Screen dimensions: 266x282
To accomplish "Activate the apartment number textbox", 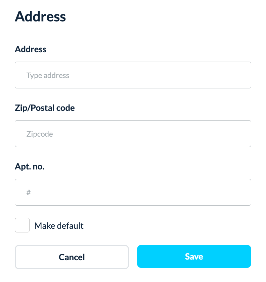I will click(133, 192).
